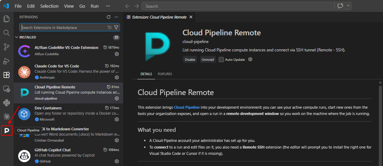The height and width of the screenshot is (166, 383).
Task: Open the Claude Code activity bar icon
Action: coord(7,117)
